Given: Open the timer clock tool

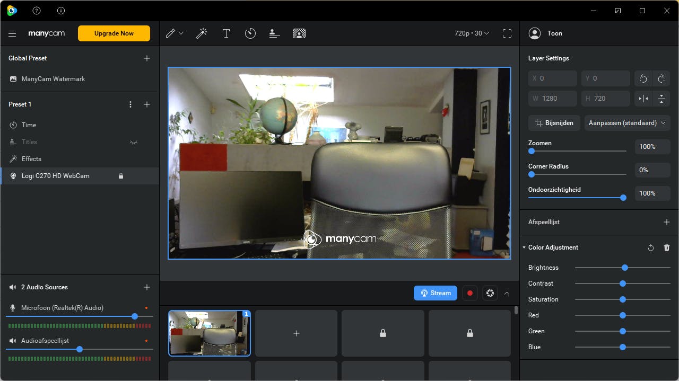Looking at the screenshot, I should [x=250, y=33].
